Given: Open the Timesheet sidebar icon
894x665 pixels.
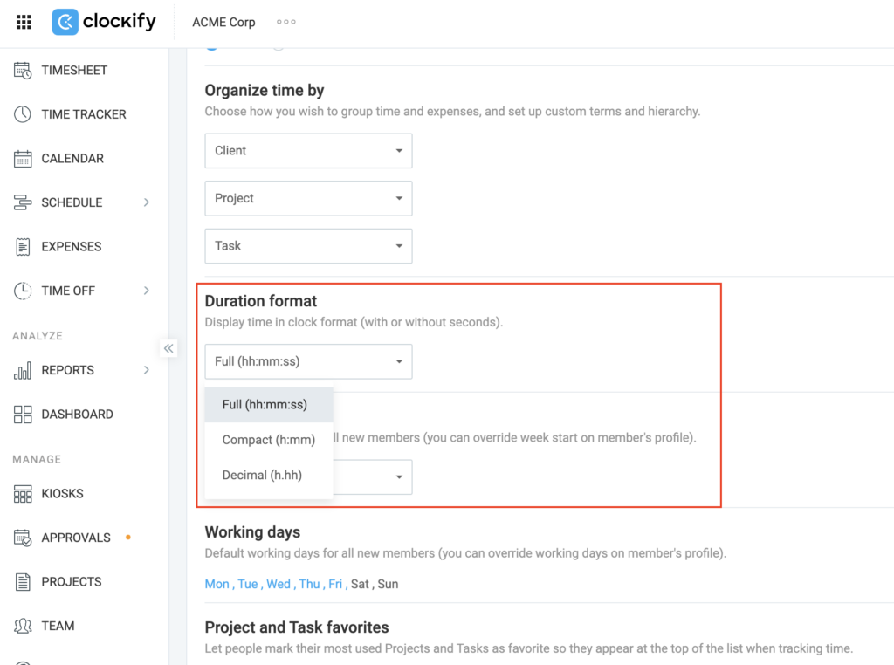Looking at the screenshot, I should pos(23,70).
